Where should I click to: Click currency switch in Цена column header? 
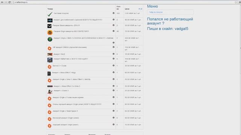[x=140, y=9]
